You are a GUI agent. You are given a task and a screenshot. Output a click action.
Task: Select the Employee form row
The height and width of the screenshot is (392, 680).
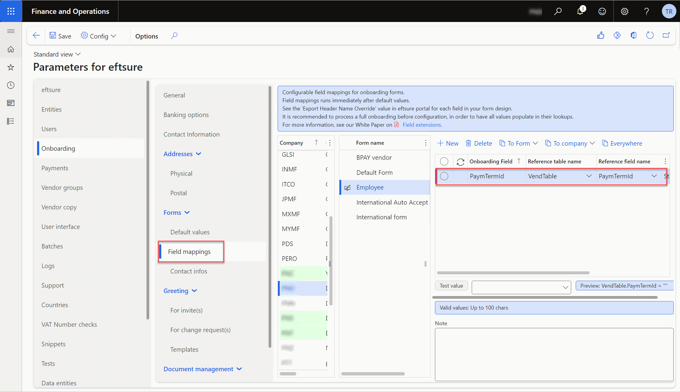[385, 187]
